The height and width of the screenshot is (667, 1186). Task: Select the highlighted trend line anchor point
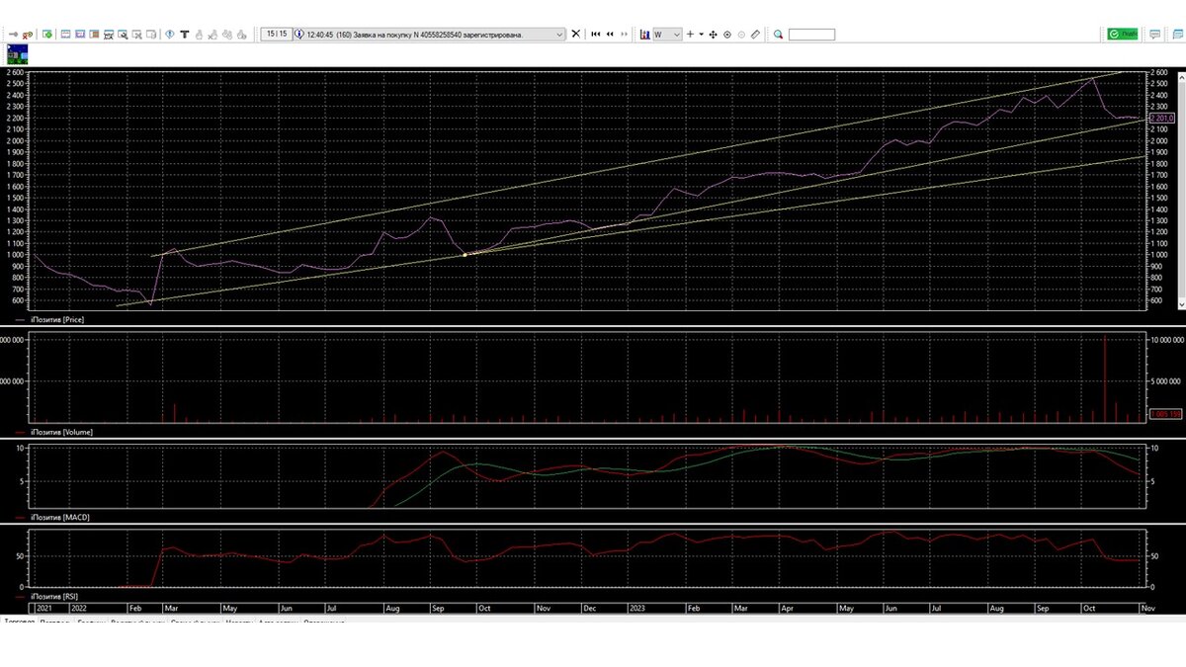pos(465,255)
